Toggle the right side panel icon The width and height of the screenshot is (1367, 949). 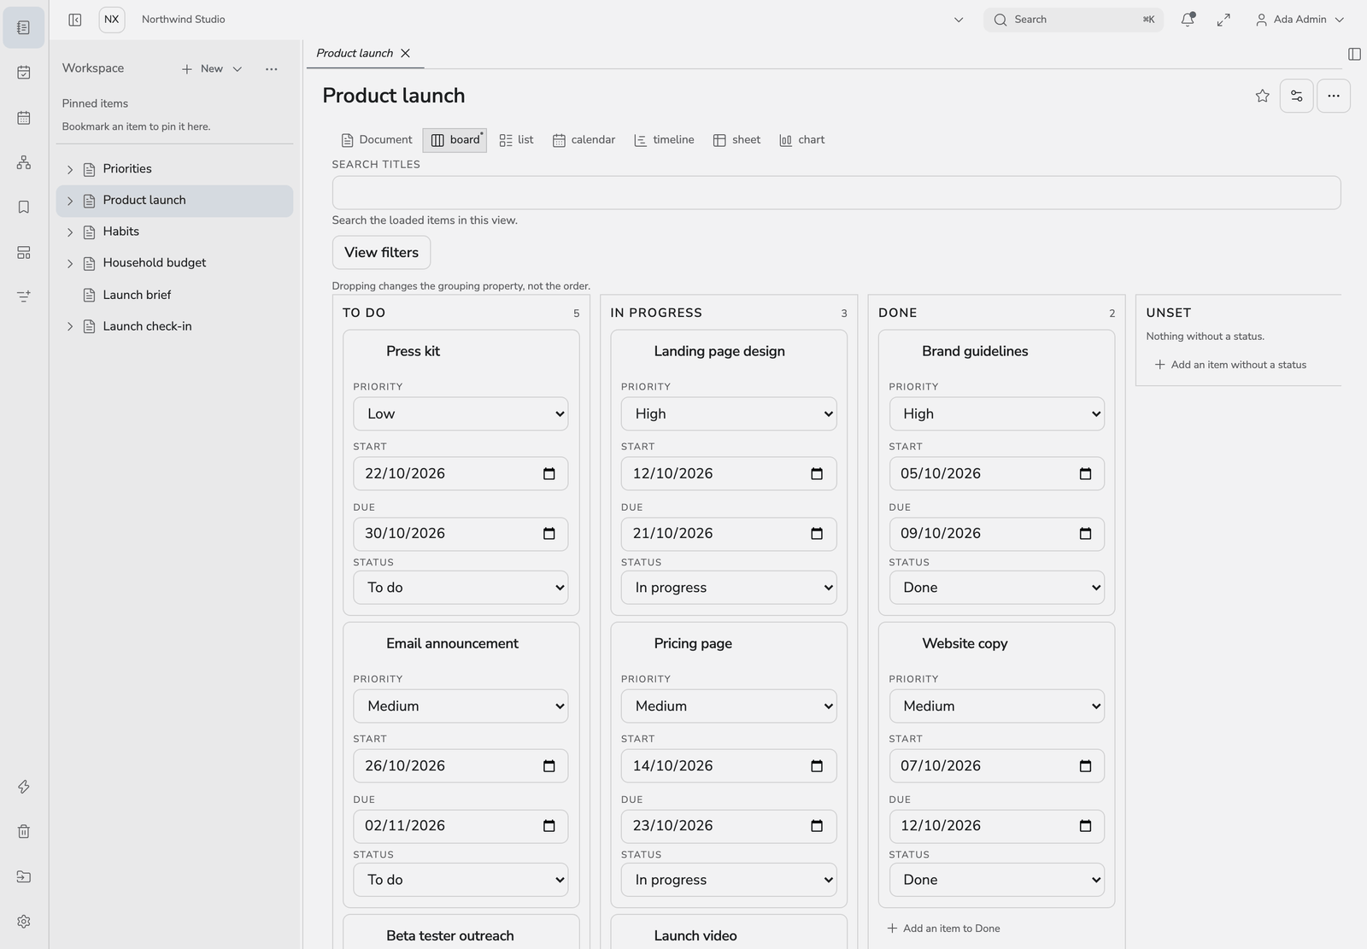pos(1354,54)
